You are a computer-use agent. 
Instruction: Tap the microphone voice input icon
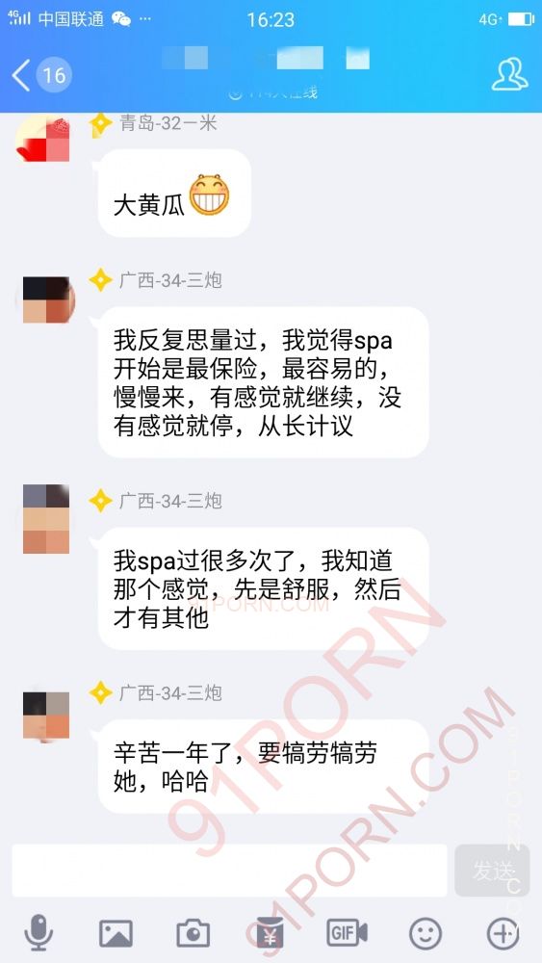coord(39,933)
